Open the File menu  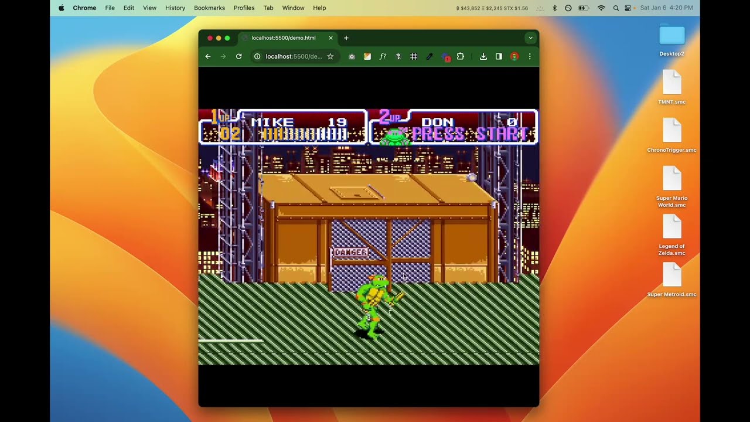point(110,8)
